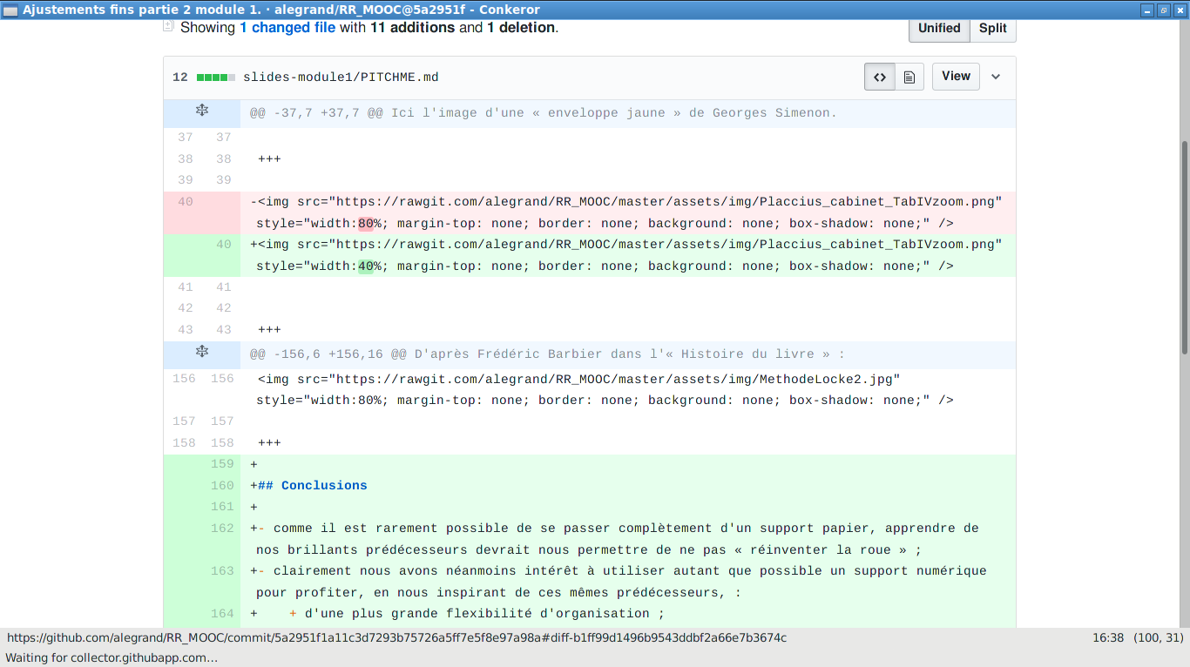1190x667 pixels.
Task: Click the green diffstat blocks for PITCHME.md
Action: coord(216,77)
